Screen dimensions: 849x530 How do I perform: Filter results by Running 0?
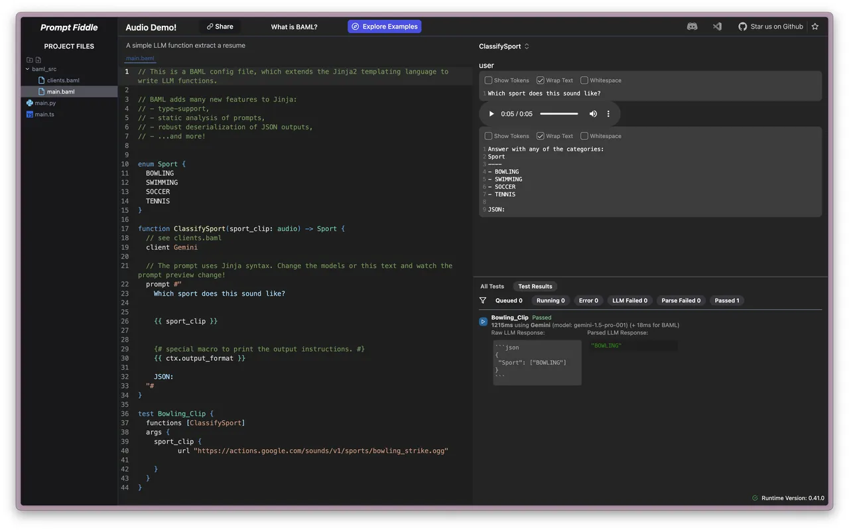pyautogui.click(x=551, y=300)
